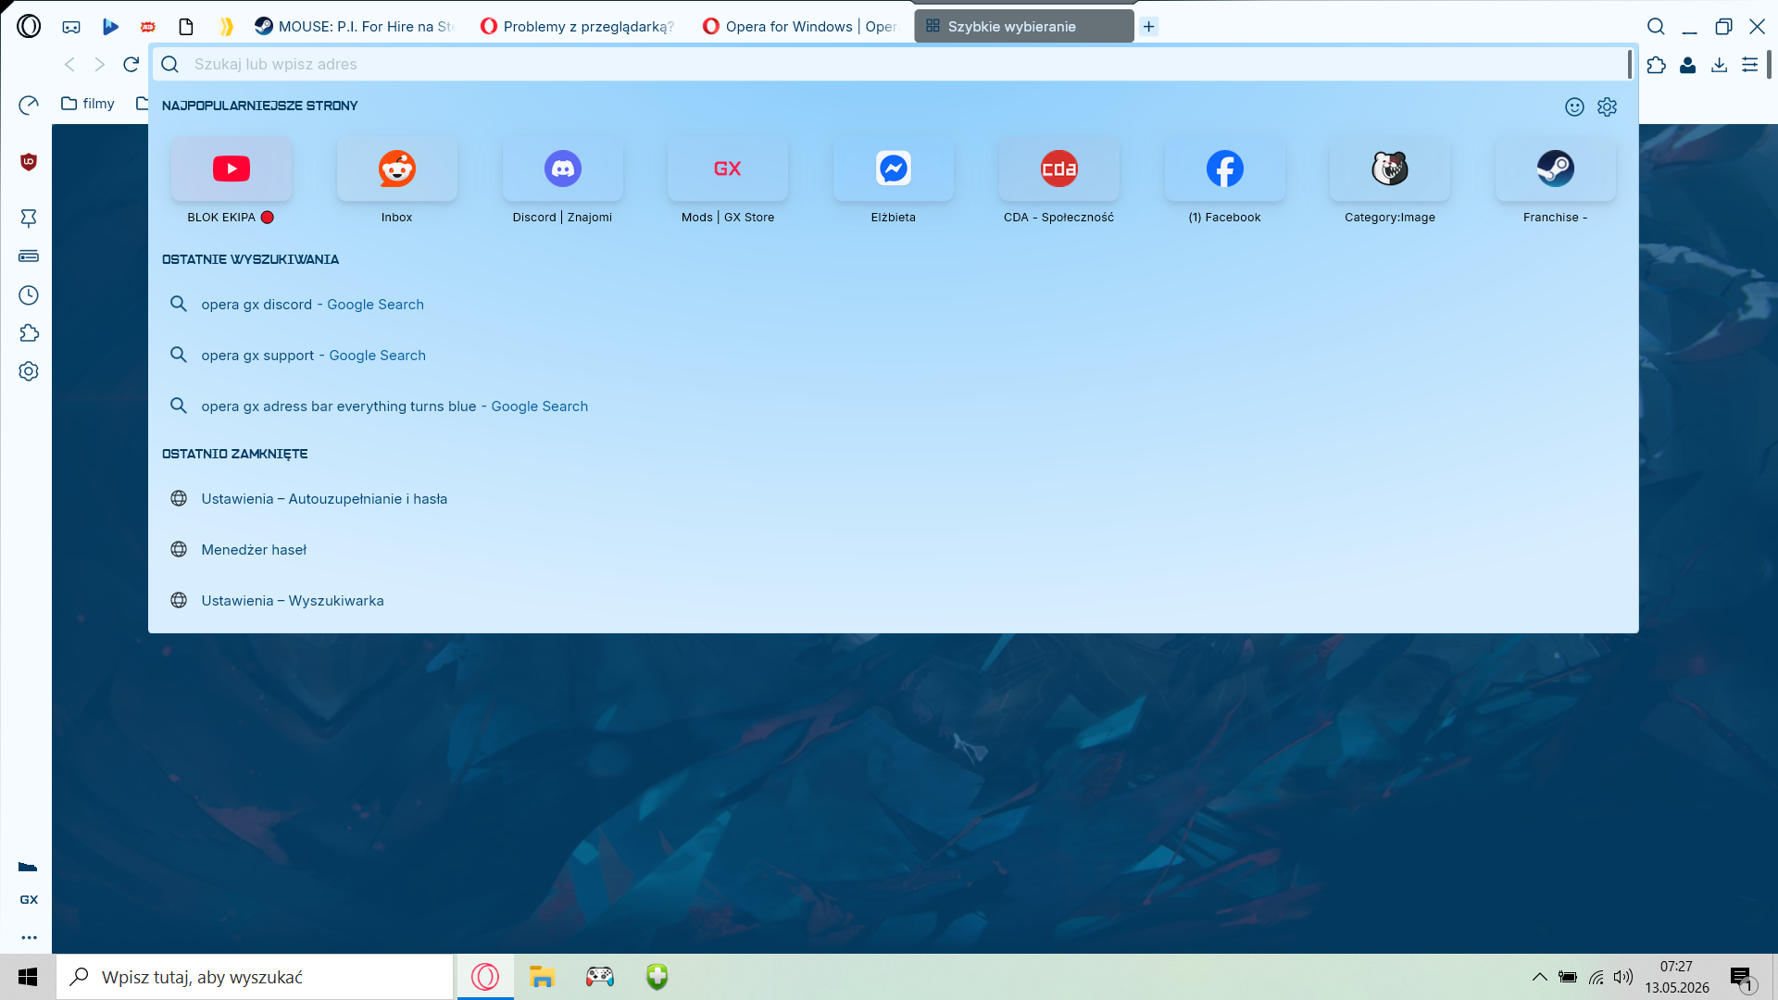1778x1000 pixels.
Task: Open the suggestions panel settings gear
Action: point(1607,107)
